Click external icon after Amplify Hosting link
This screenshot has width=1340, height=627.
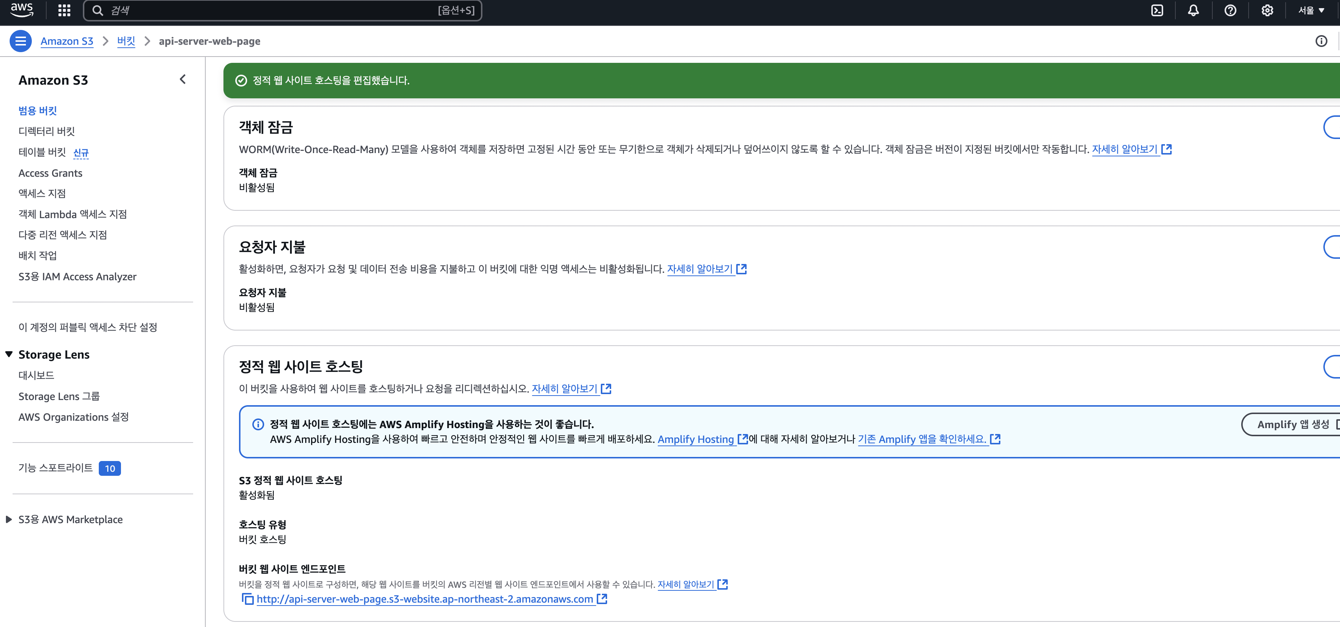(743, 439)
